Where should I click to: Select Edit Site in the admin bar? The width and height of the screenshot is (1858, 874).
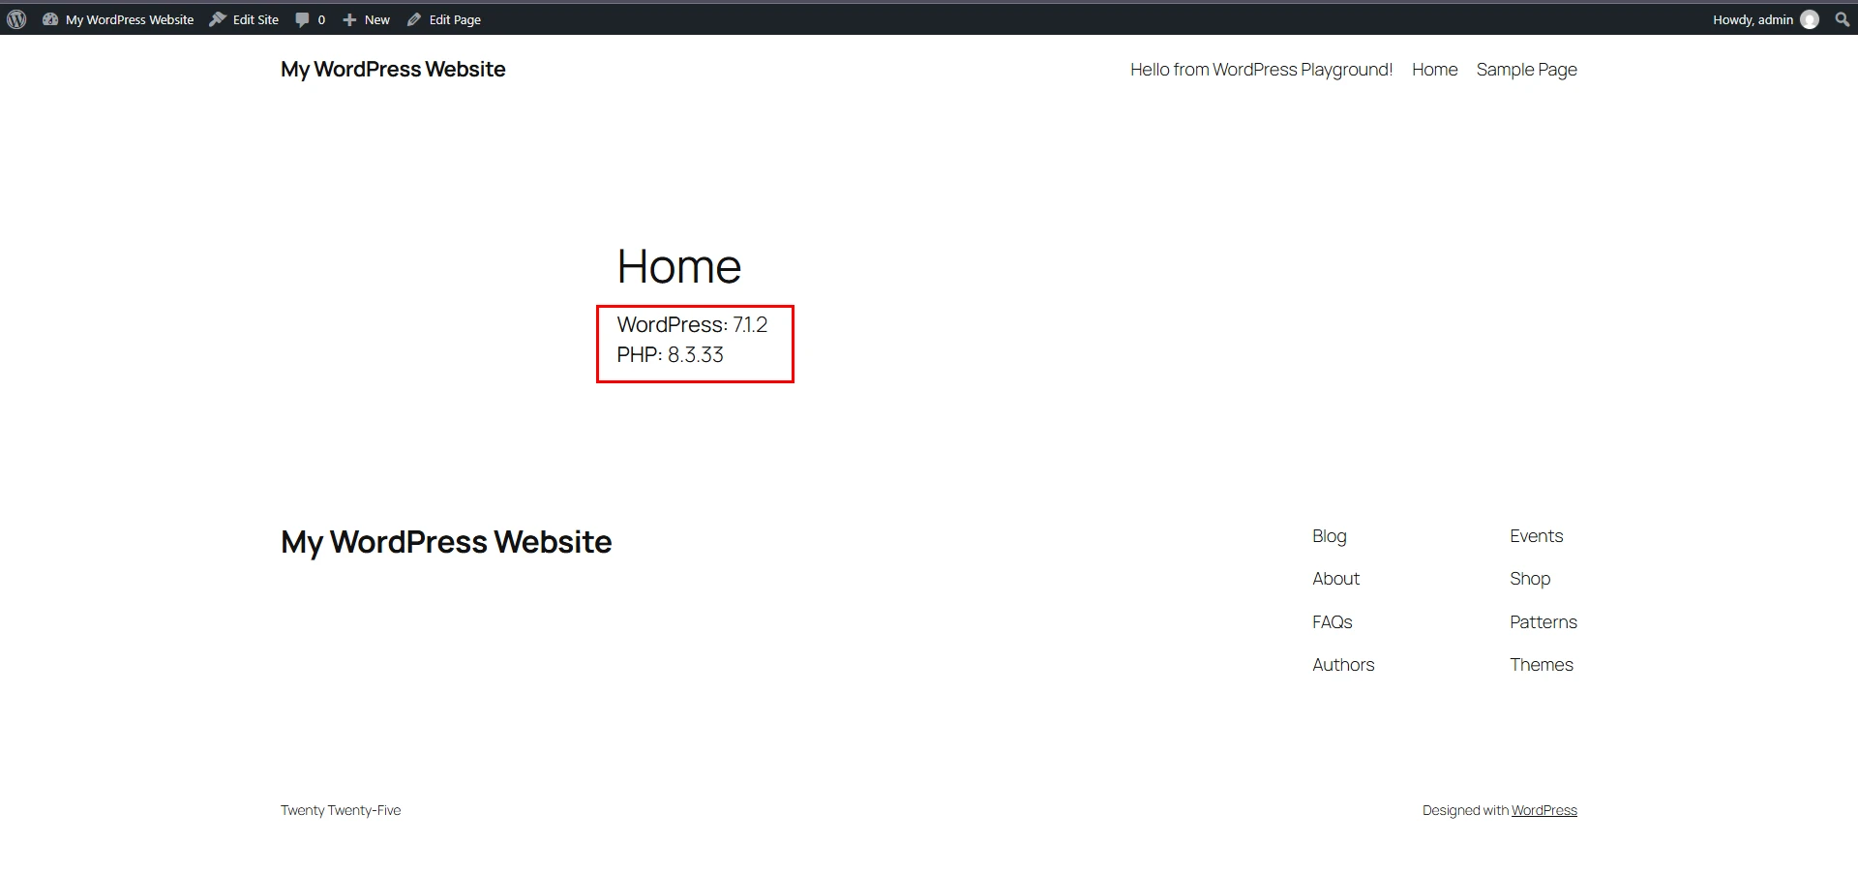click(x=255, y=19)
